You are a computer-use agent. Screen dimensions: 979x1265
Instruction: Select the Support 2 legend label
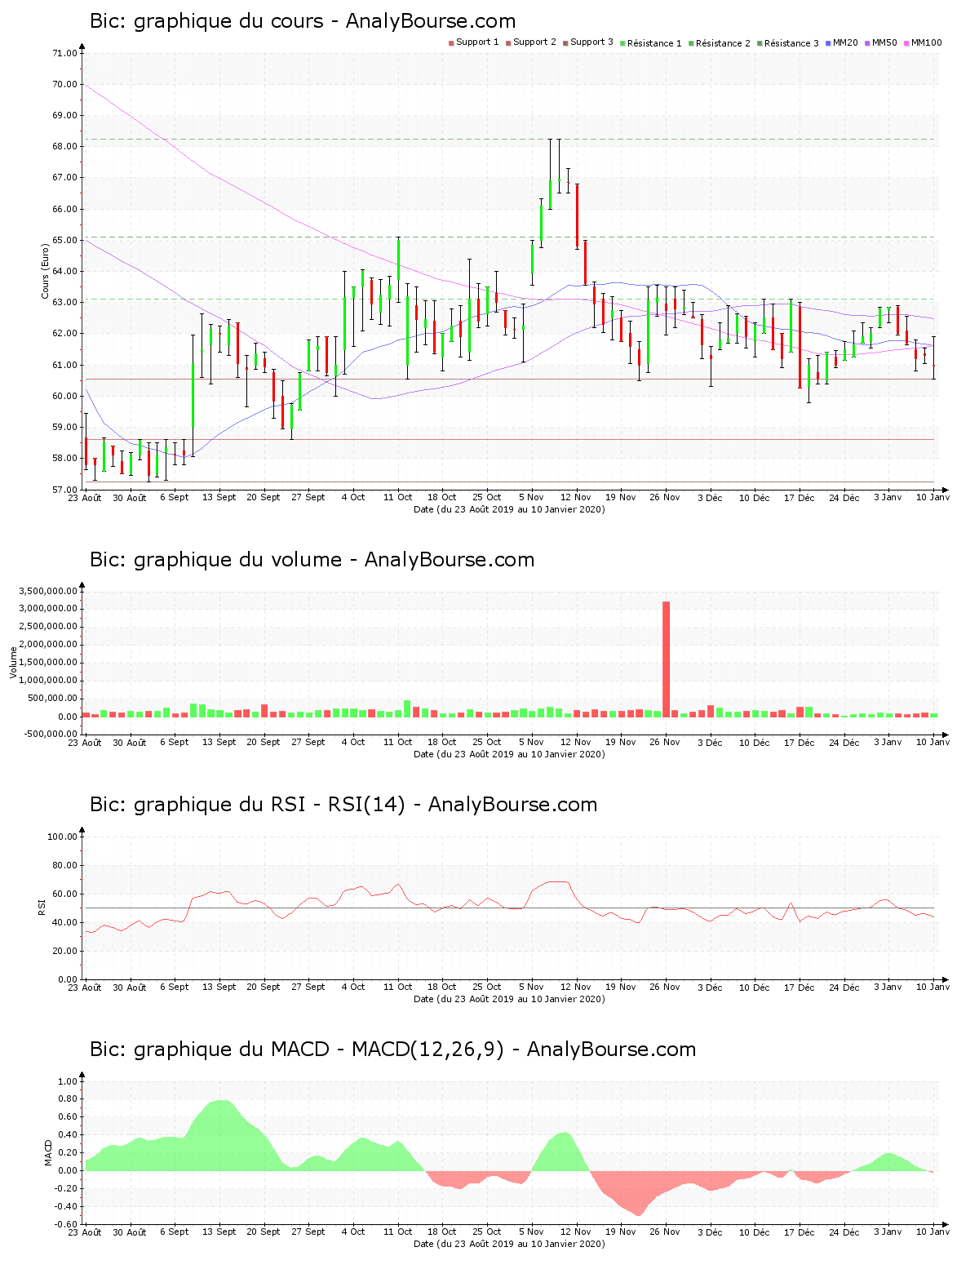point(534,42)
